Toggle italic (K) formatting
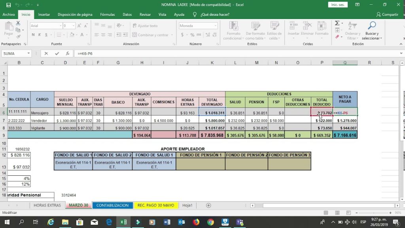 click(40, 34)
